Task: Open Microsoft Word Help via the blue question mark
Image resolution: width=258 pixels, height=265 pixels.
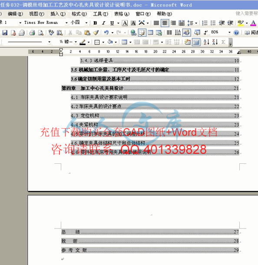Action: (236, 33)
